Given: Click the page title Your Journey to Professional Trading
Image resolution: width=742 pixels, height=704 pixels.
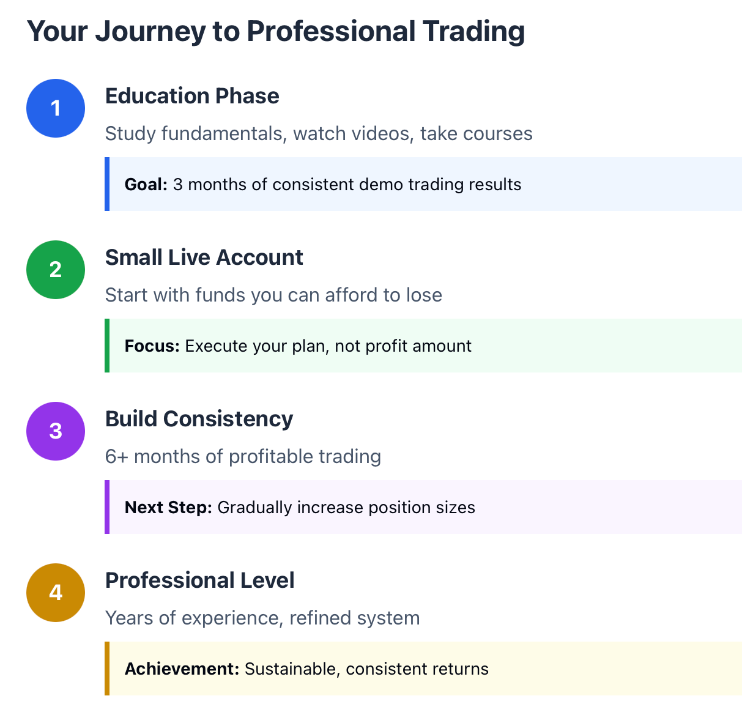Looking at the screenshot, I should (x=276, y=31).
